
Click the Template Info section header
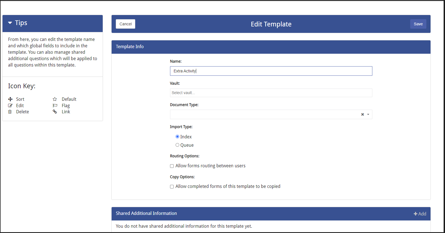[x=271, y=47]
